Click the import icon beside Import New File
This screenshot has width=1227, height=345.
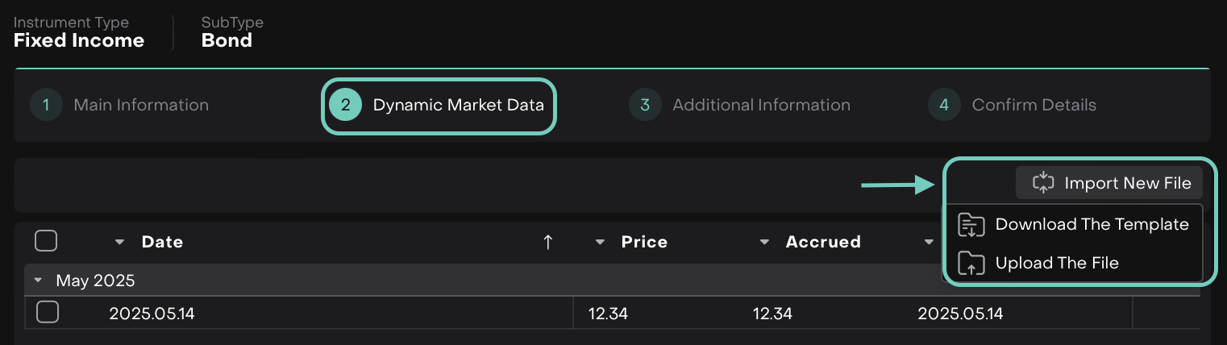pyautogui.click(x=1043, y=183)
